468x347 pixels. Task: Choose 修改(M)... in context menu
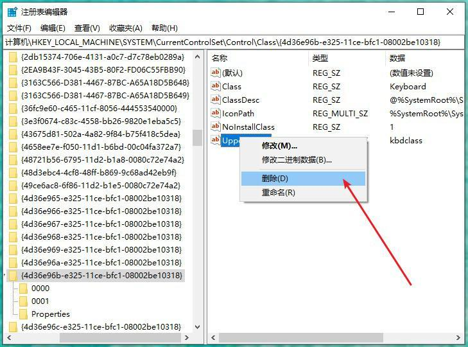[x=304, y=146]
